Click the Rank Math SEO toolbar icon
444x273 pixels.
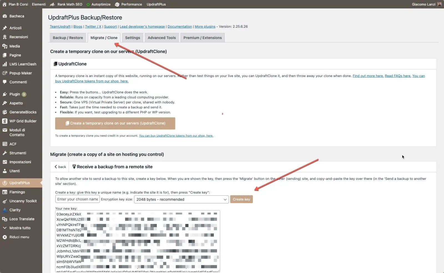tap(52, 4)
